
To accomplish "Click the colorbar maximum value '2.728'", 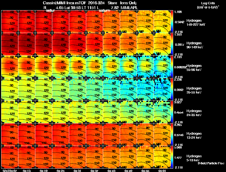I will point(178,80).
